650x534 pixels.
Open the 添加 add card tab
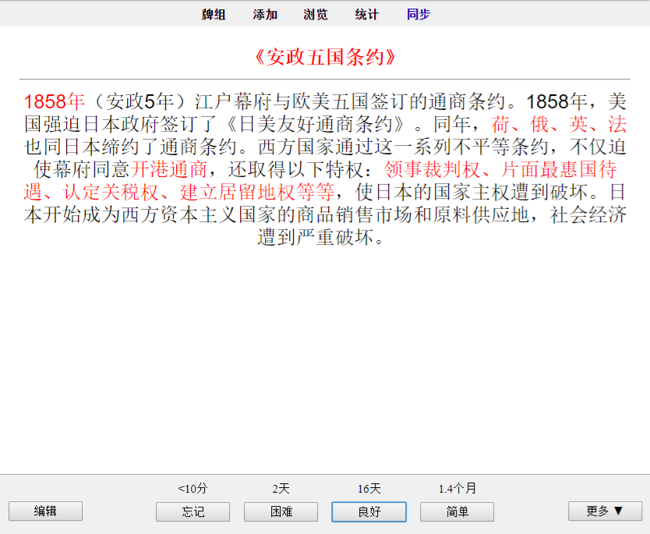click(x=265, y=15)
